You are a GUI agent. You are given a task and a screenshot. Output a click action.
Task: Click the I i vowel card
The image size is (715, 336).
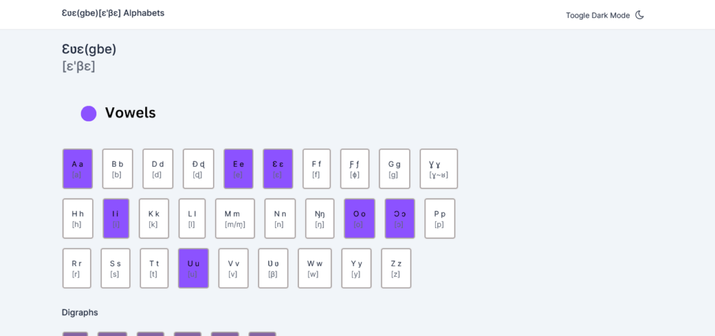(116, 218)
